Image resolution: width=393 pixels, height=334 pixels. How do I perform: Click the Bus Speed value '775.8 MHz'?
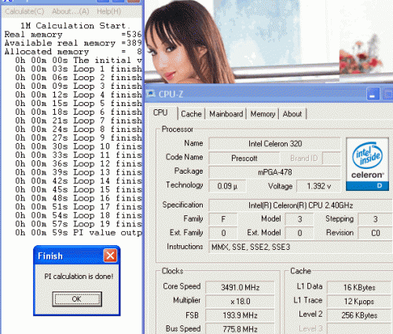tap(240, 328)
